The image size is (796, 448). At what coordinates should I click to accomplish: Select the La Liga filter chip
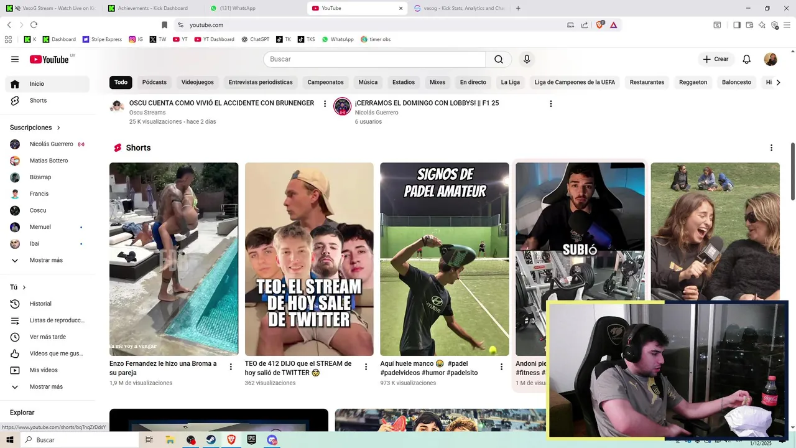pos(511,82)
